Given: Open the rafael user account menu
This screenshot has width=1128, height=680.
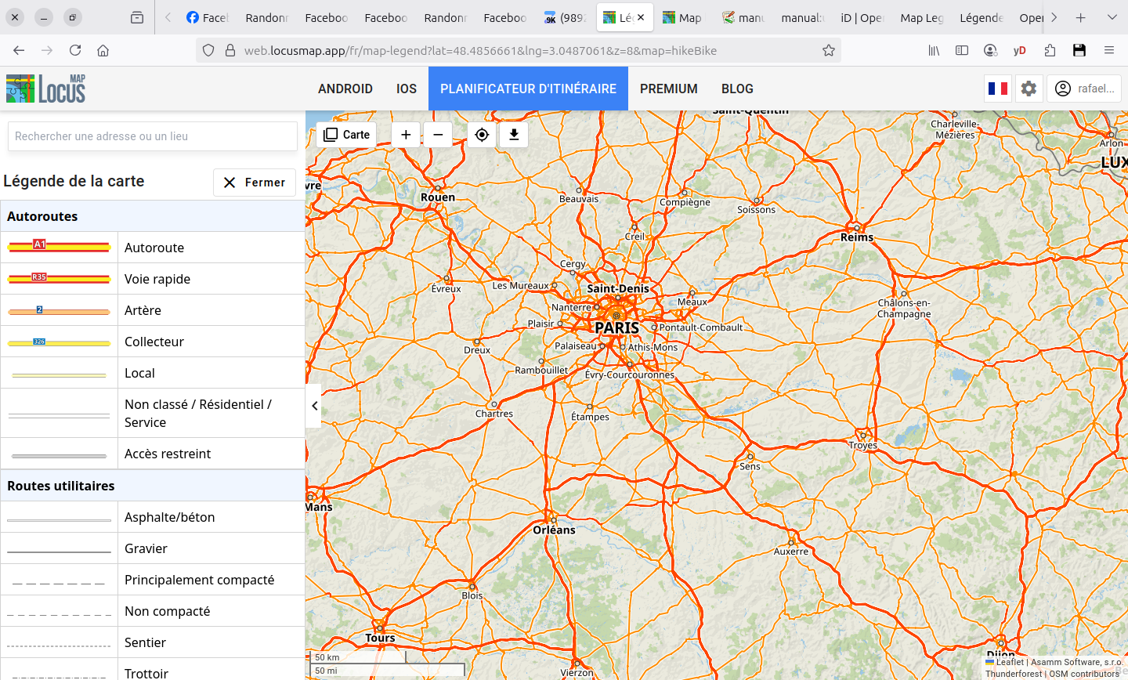Looking at the screenshot, I should (x=1085, y=89).
